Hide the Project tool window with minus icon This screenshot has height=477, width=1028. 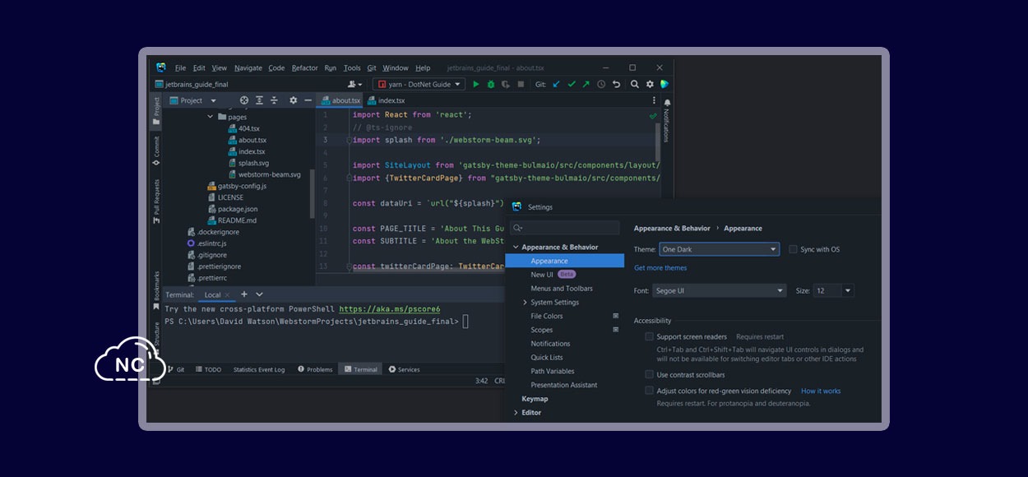coord(308,100)
